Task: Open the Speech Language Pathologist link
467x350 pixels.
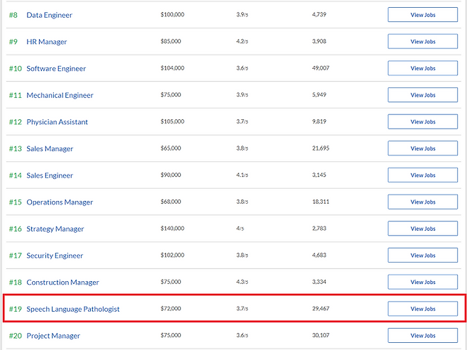Action: pos(72,309)
